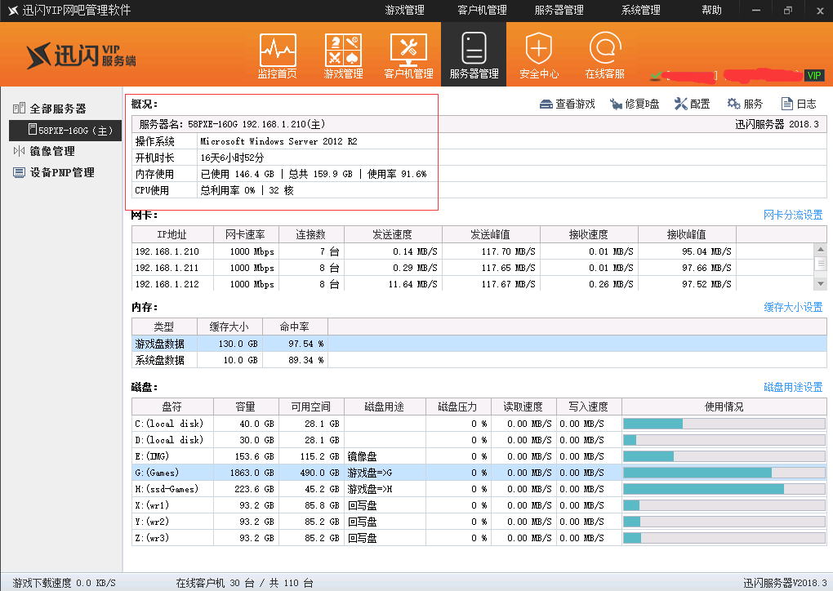Select 设备PNP管理 in the sidebar
Viewport: 833px width, 591px height.
pyautogui.click(x=62, y=172)
